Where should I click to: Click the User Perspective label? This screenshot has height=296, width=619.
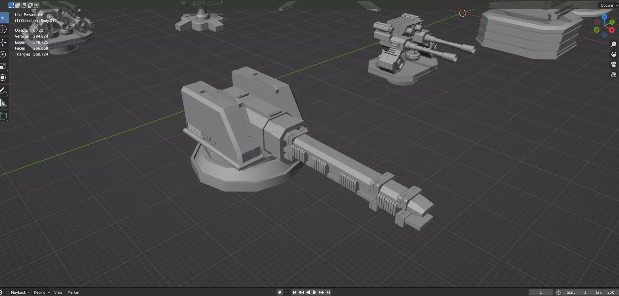(x=29, y=15)
